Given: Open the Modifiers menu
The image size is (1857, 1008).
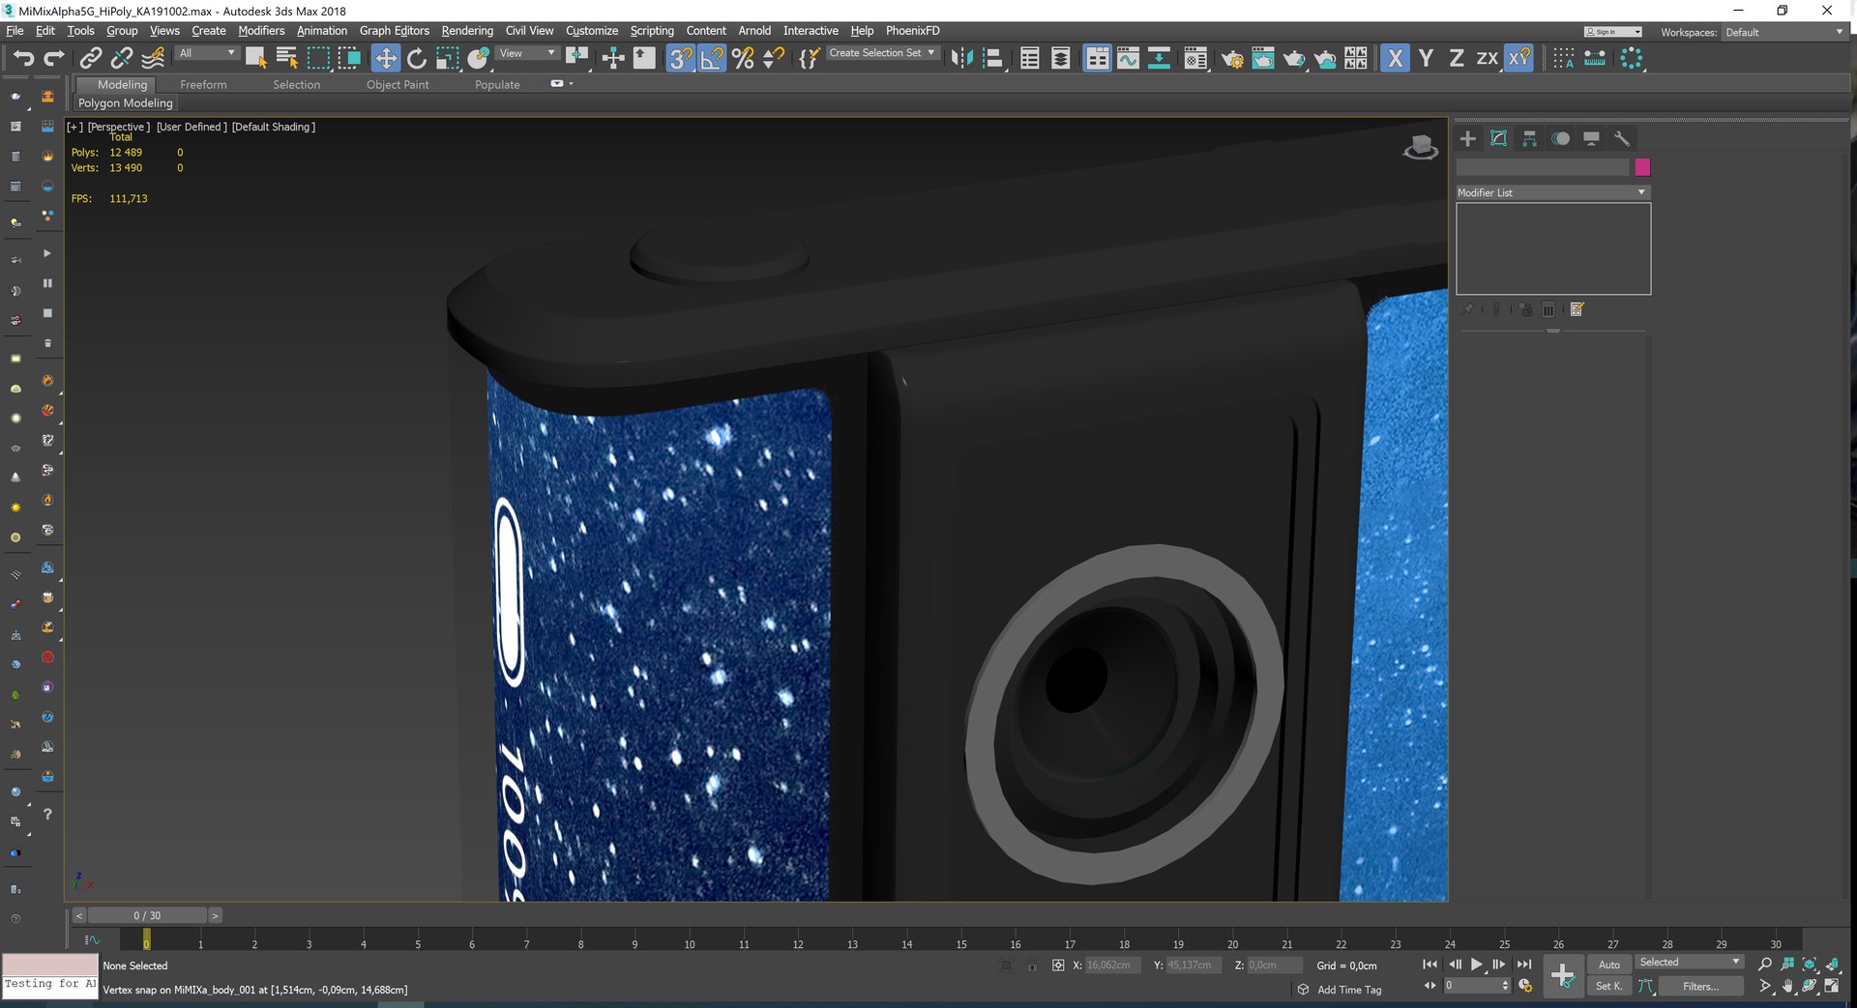Looking at the screenshot, I should click(x=261, y=31).
